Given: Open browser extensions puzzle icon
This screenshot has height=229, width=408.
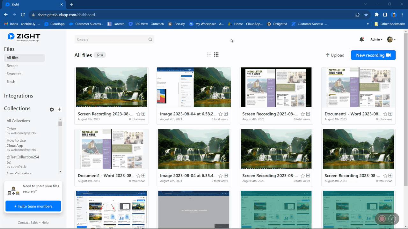Looking at the screenshot, I should coord(376,15).
